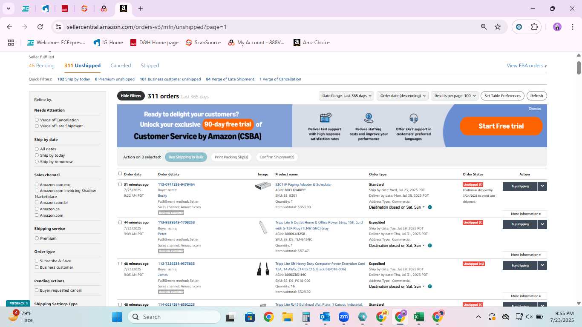Check Business customer order type
Viewport: 582px width, 327px height.
(37, 267)
